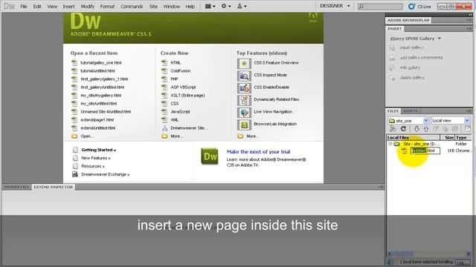
Task: Open the Insert menu
Action: pos(68,7)
